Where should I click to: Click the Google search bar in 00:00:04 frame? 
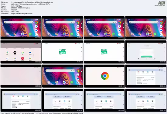(19, 22)
